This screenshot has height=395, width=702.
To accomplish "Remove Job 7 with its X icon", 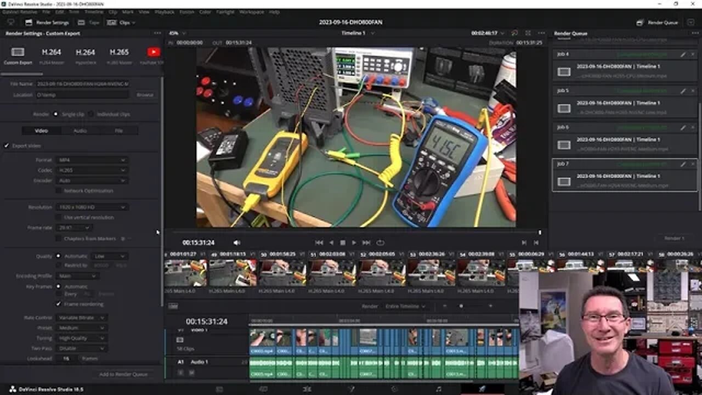I will pos(692,164).
